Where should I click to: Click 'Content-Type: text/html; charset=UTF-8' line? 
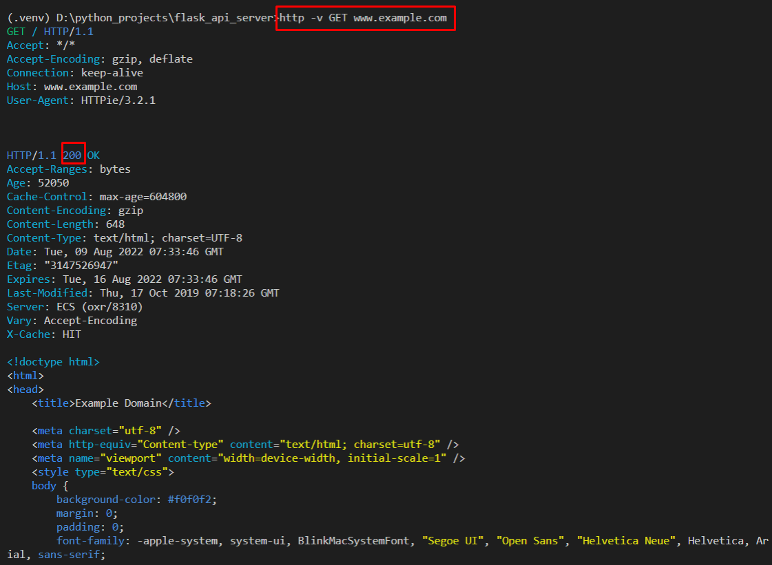point(125,238)
